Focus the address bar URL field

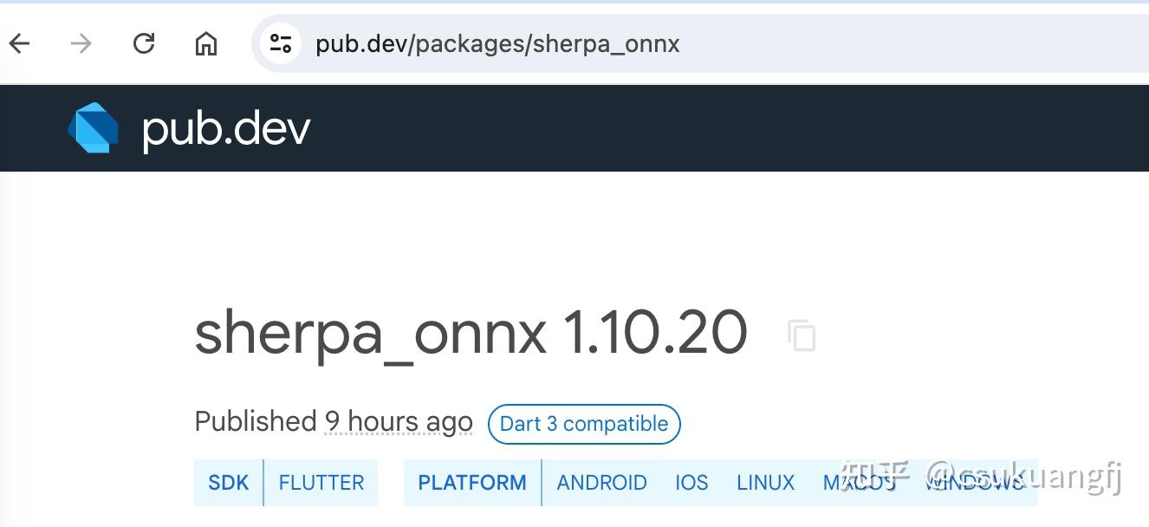click(702, 43)
